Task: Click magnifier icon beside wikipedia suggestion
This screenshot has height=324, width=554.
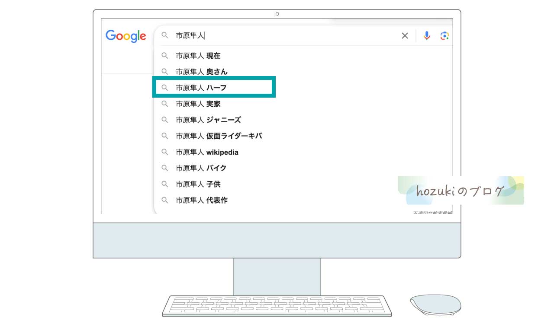Action: point(164,152)
